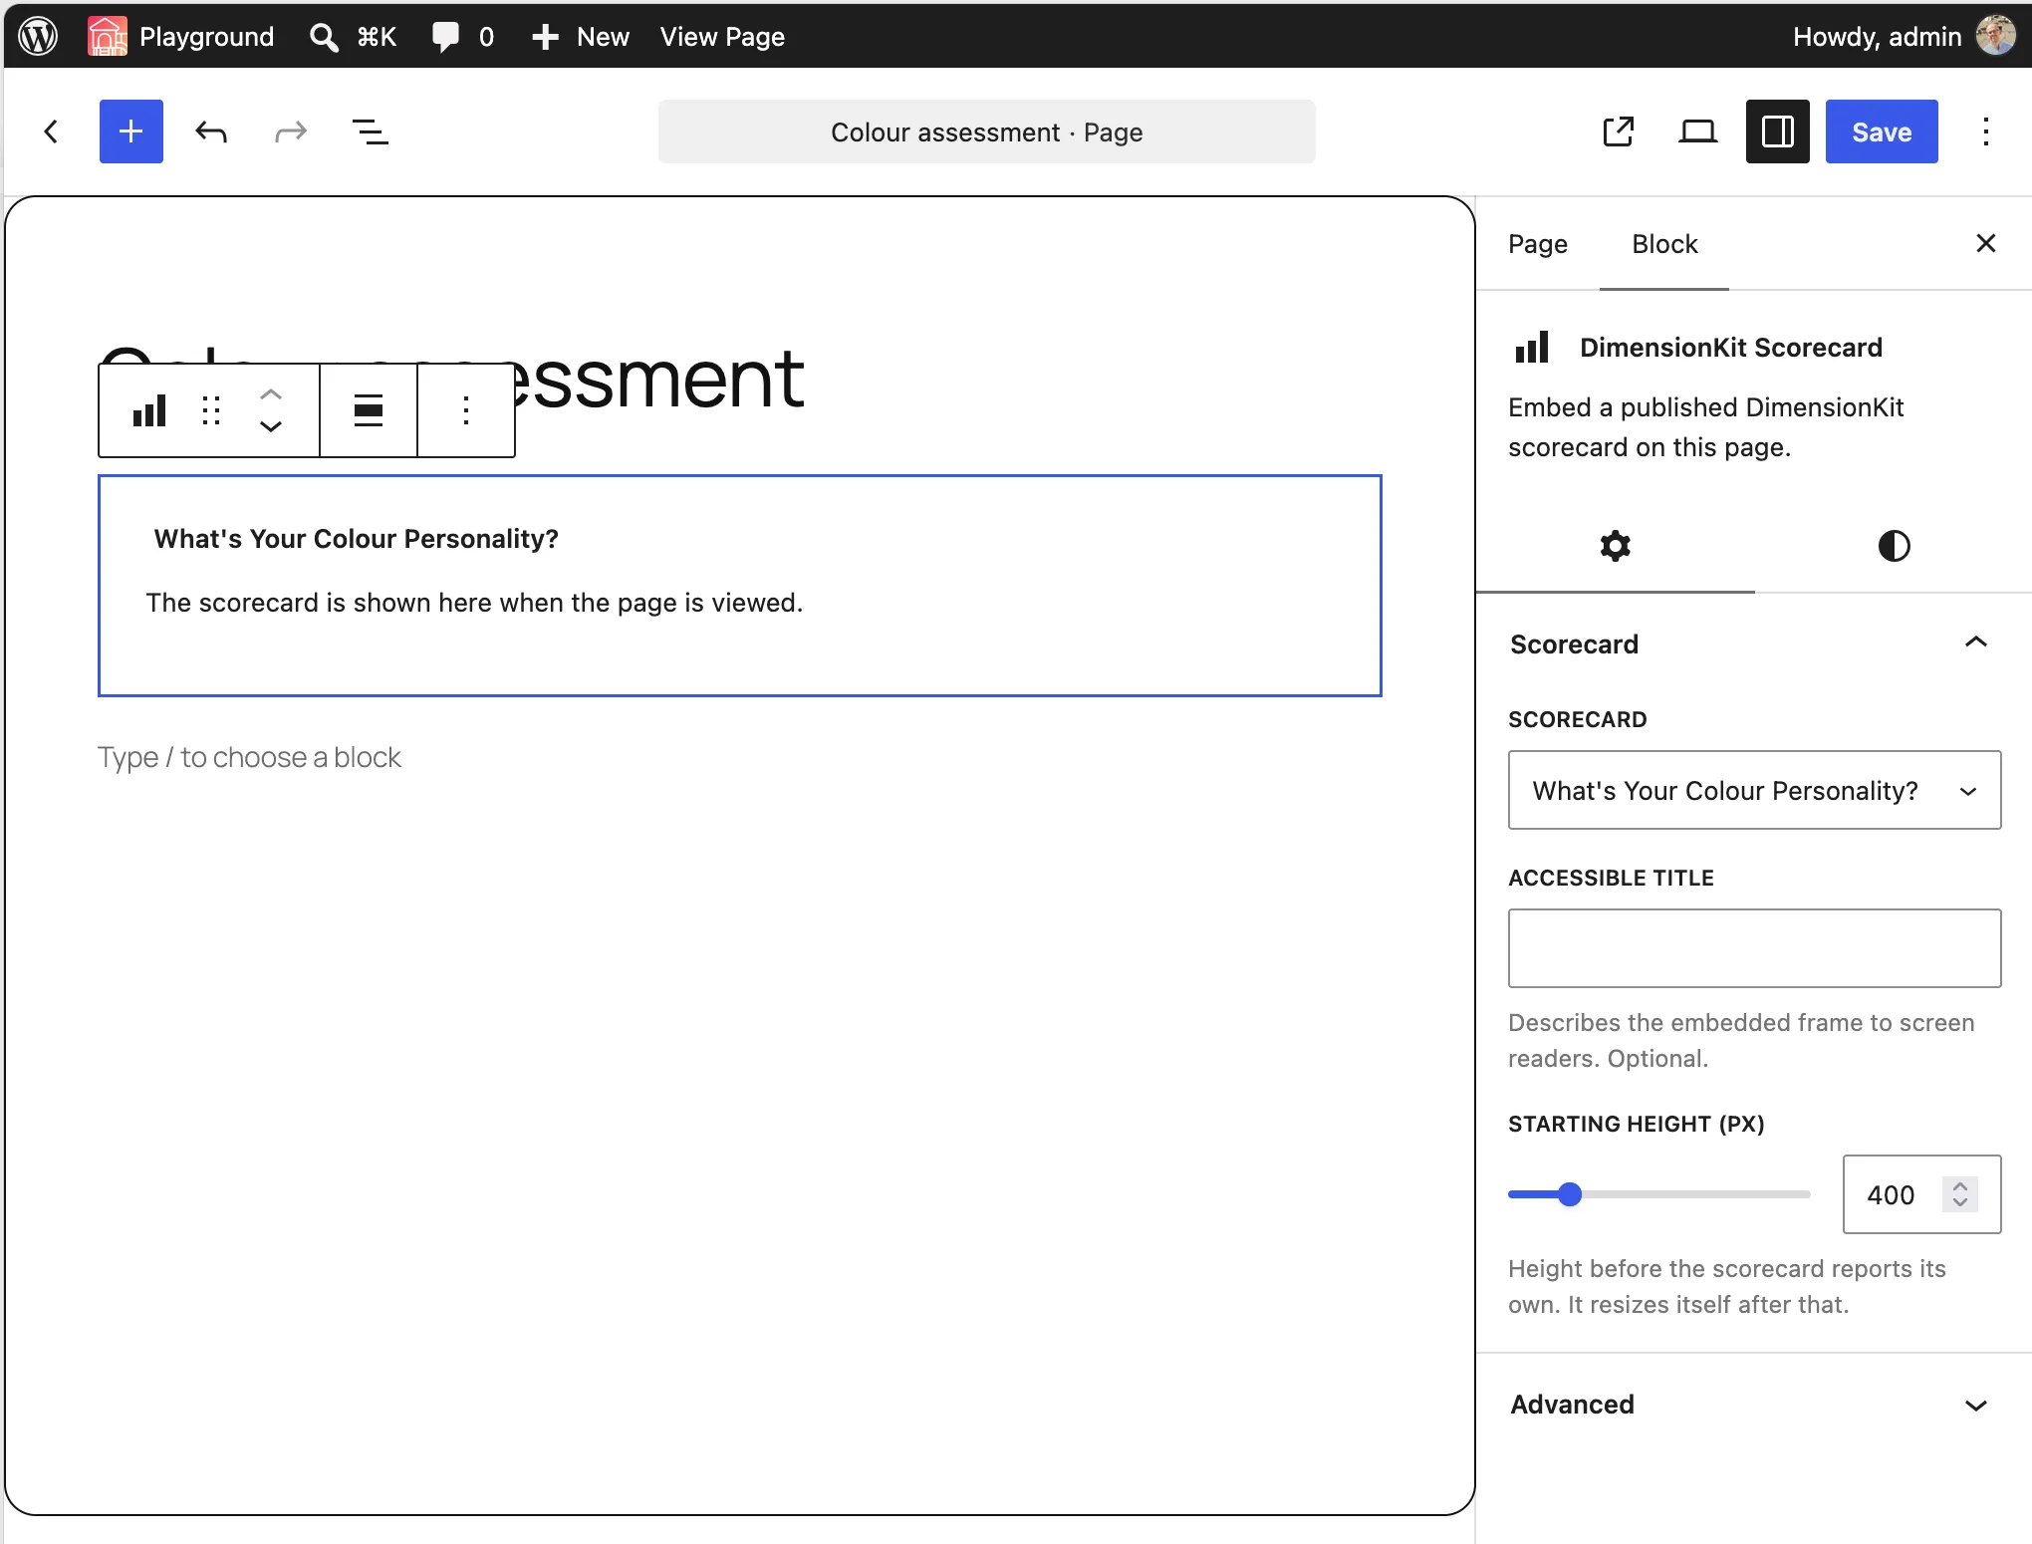Select the block styles half-circle tab
2032x1544 pixels.
pyautogui.click(x=1894, y=546)
